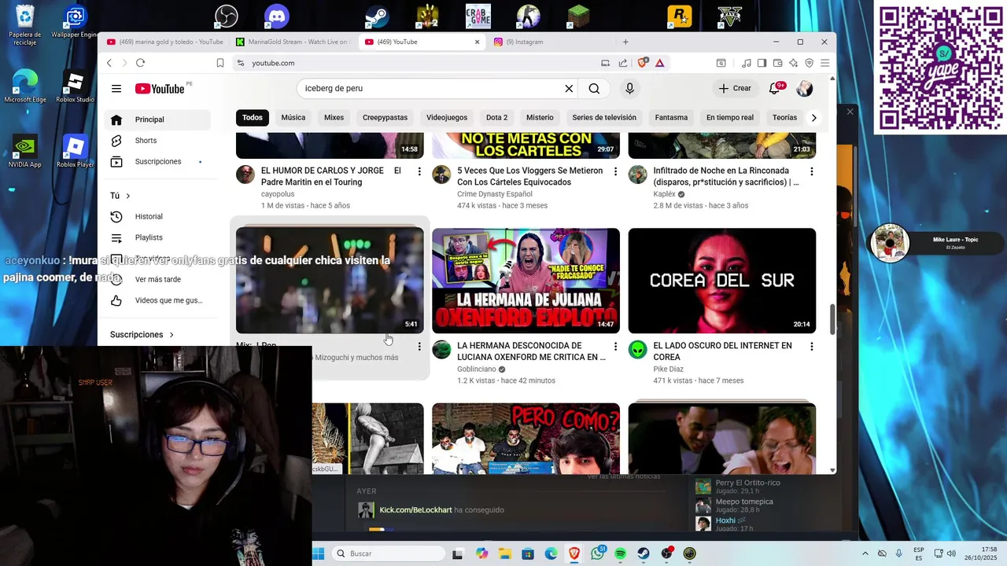Open Shorts in the sidebar
Screen dimensions: 1007x566
(x=157, y=141)
